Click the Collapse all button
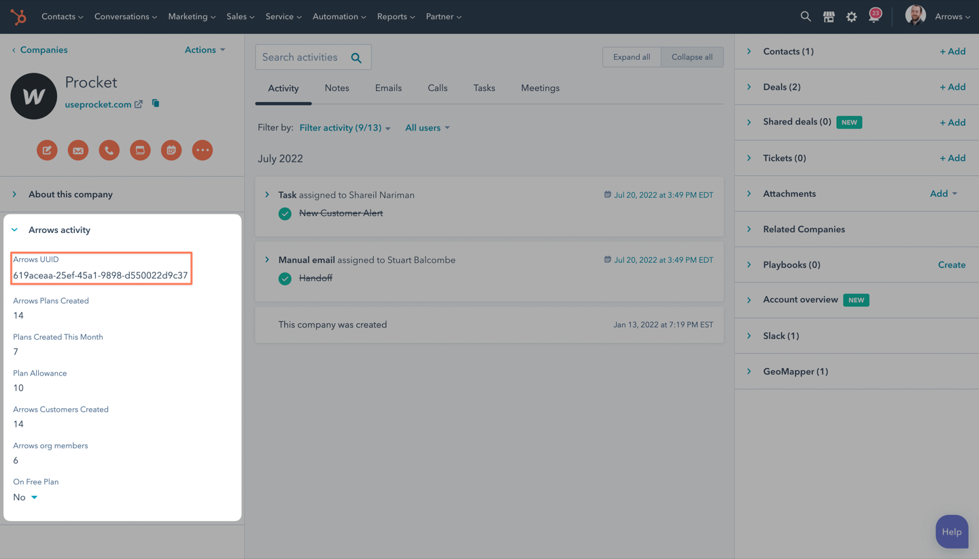Viewport: 979px width, 559px height. click(x=692, y=57)
